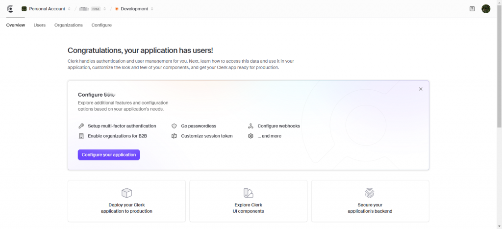Click the vertical page scrollbar

click(x=499, y=74)
